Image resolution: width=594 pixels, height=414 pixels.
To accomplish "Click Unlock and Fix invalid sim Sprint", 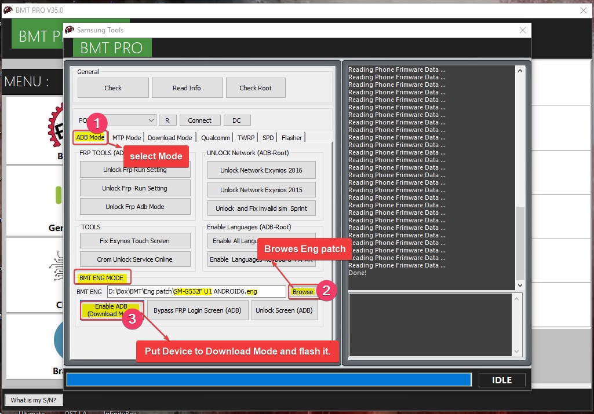I will coord(261,208).
